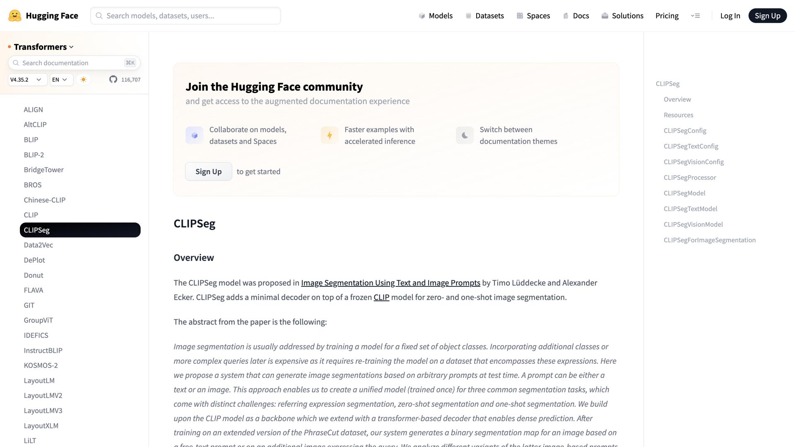Viewport: 795px width, 447px height.
Task: Click the Hugging Face logo icon
Action: click(15, 16)
